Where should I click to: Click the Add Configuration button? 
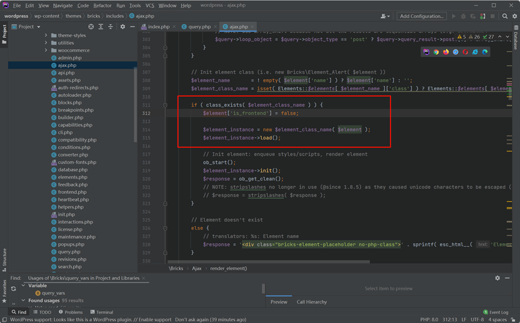tap(421, 16)
